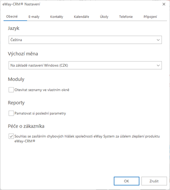Enable Otevírat seznamy ve vlastním okně
The width and height of the screenshot is (170, 190).
pyautogui.click(x=11, y=90)
